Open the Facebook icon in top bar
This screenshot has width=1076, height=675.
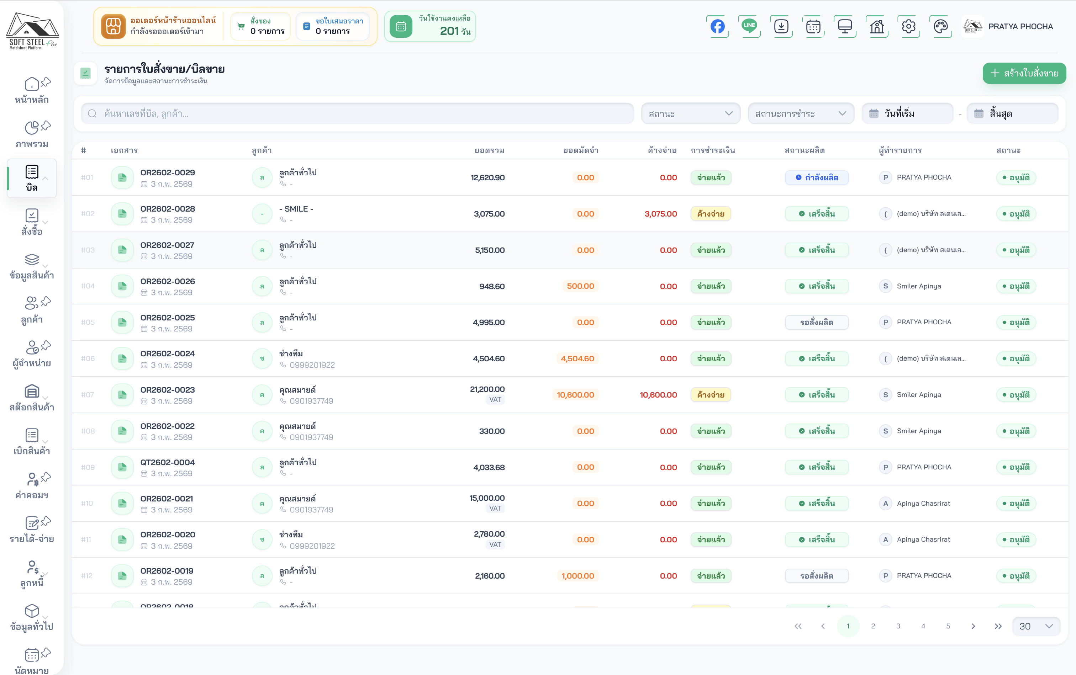[717, 26]
